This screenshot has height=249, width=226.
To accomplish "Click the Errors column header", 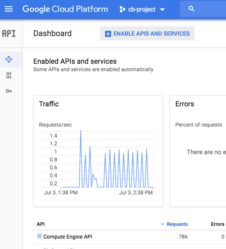I will pos(218,224).
